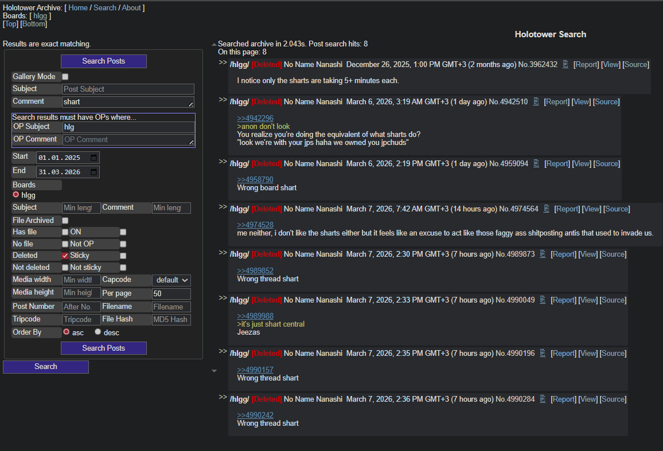Click the >> marker of post No.4990196
Image resolution: width=663 pixels, height=451 pixels.
click(223, 351)
